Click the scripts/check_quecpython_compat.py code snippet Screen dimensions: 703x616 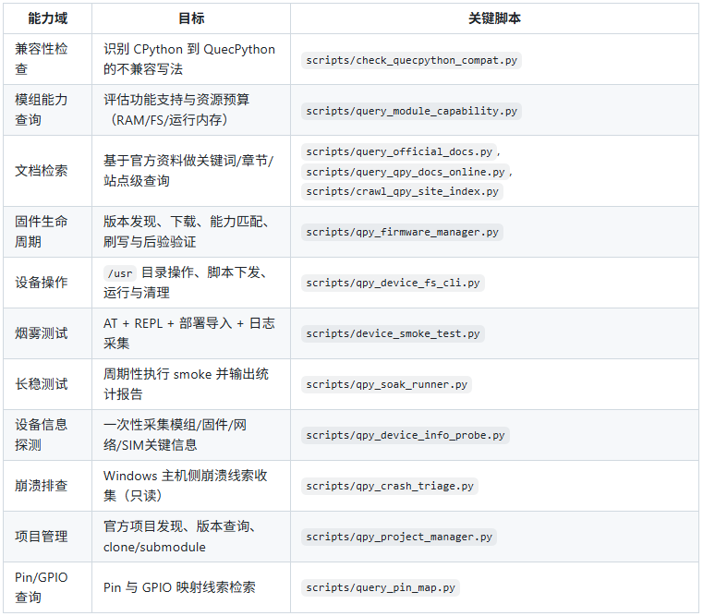(x=412, y=60)
